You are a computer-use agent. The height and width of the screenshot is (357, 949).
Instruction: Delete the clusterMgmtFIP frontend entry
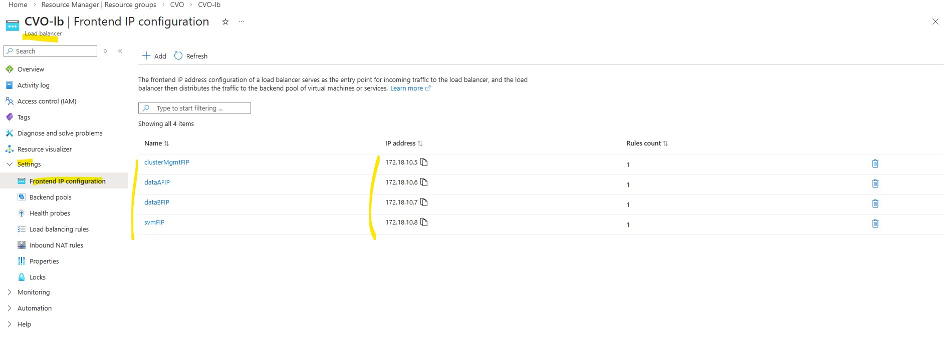(x=875, y=163)
